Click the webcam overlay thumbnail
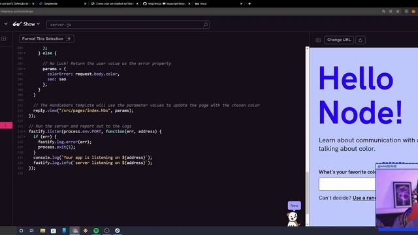The image size is (418, 235). [x=396, y=196]
